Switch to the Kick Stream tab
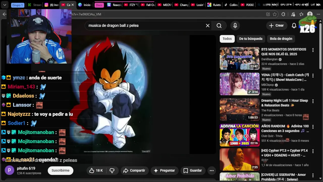 point(35,5)
